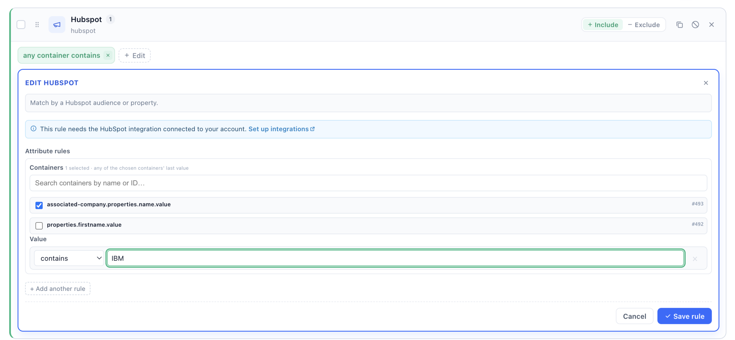Focus the Search containers field
This screenshot has height=340, width=735.
(x=368, y=183)
